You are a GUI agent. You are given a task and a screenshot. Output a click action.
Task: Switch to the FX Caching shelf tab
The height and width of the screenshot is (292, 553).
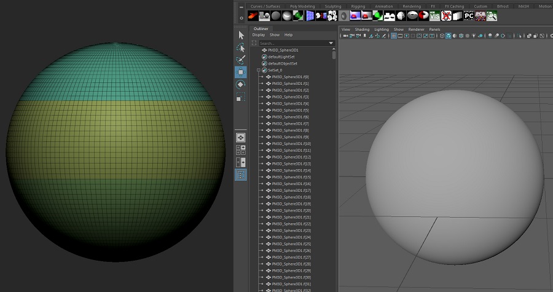(454, 6)
